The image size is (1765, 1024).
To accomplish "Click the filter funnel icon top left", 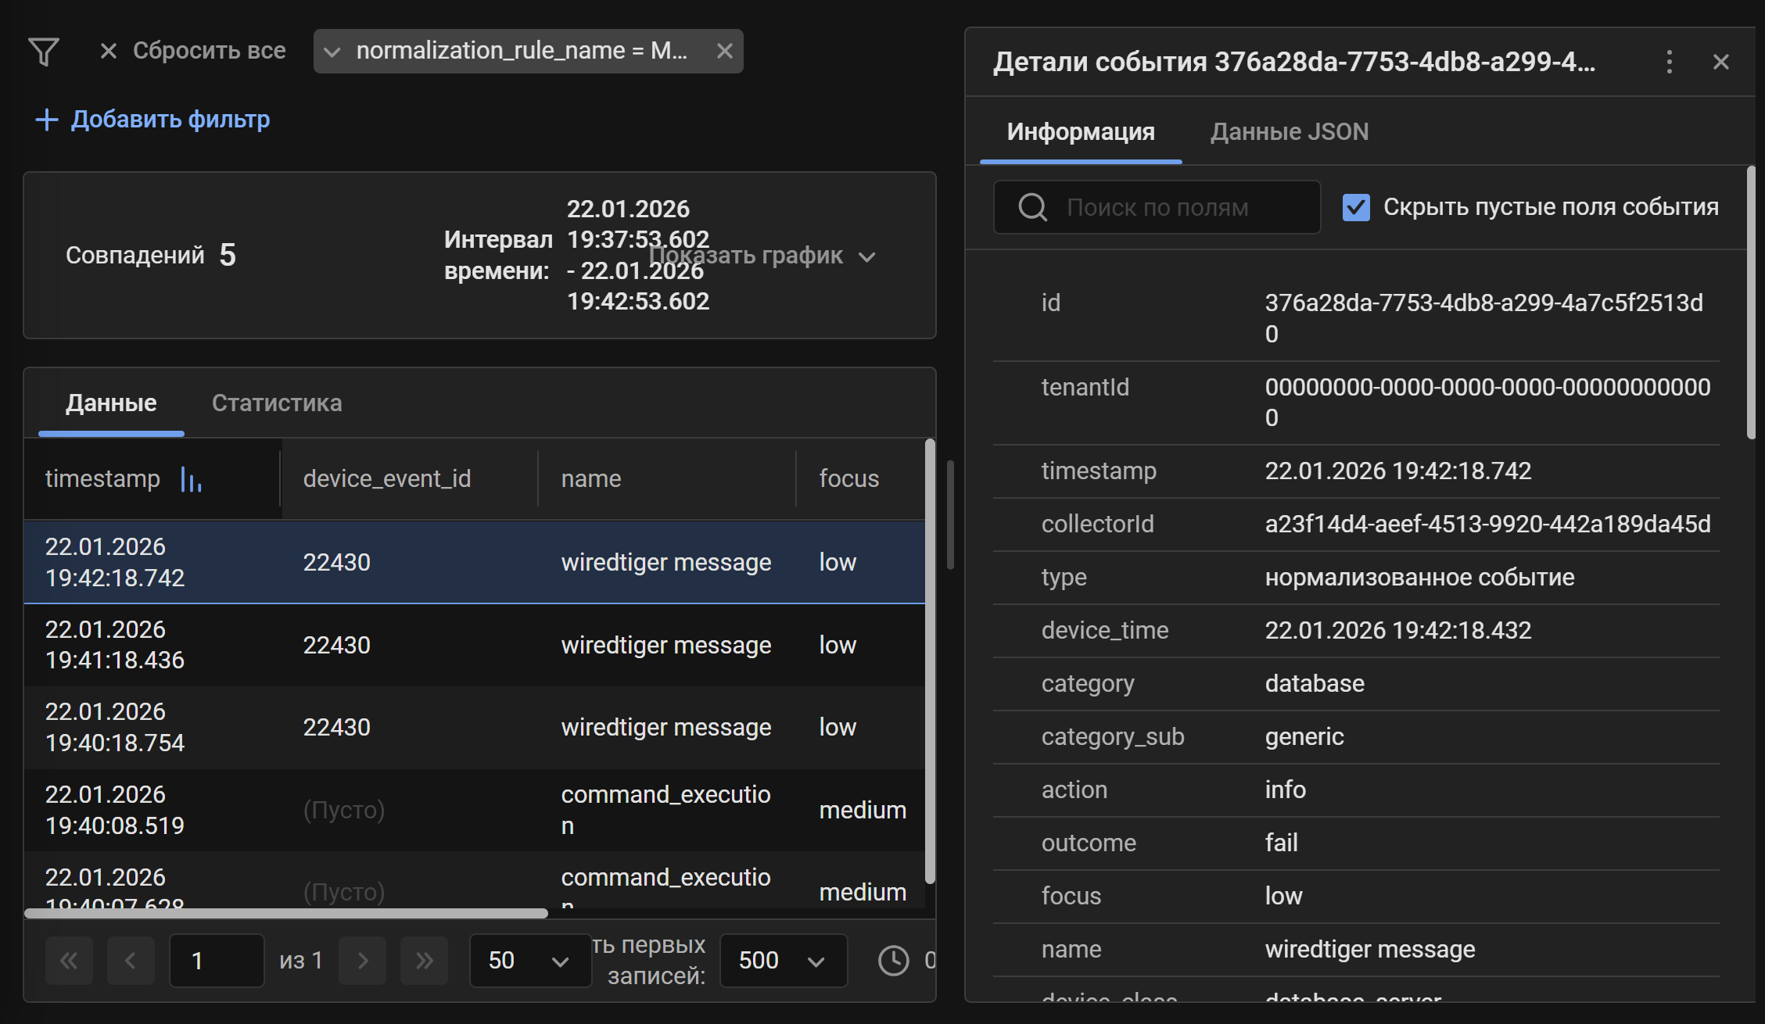I will [45, 52].
